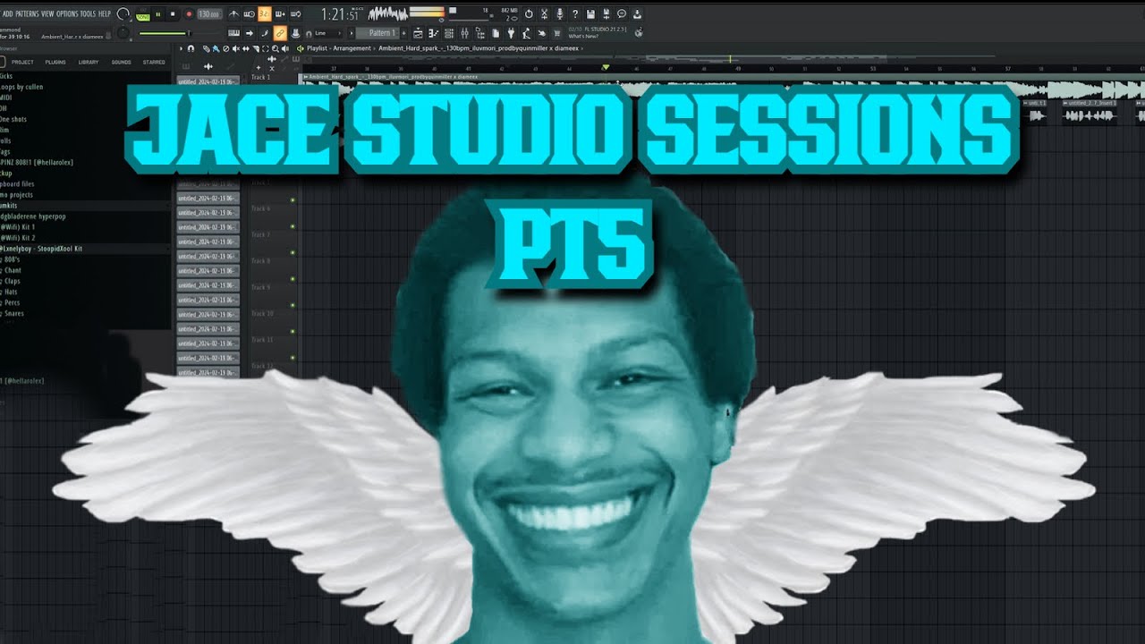1145x644 pixels.
Task: Click the download arrow icon
Action: 637,13
